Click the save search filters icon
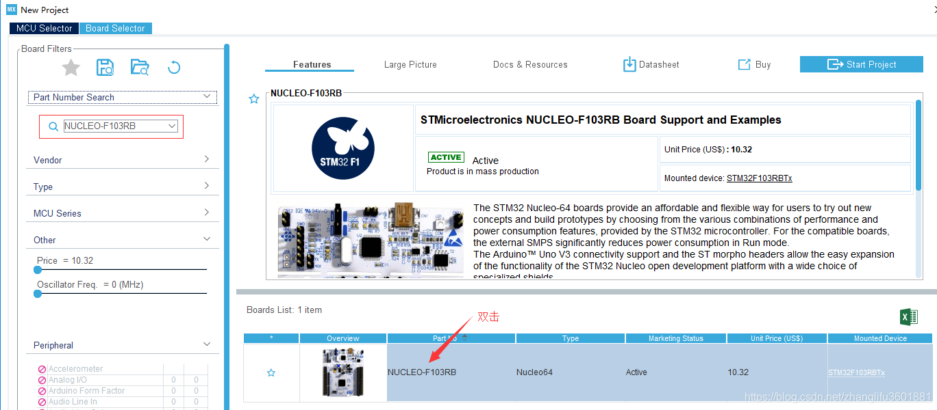The width and height of the screenshot is (937, 410). pos(105,67)
